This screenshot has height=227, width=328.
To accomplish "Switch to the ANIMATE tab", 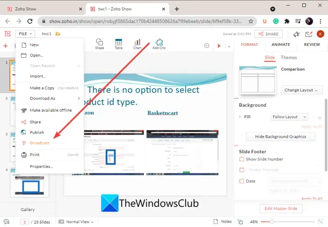I will click(281, 45).
